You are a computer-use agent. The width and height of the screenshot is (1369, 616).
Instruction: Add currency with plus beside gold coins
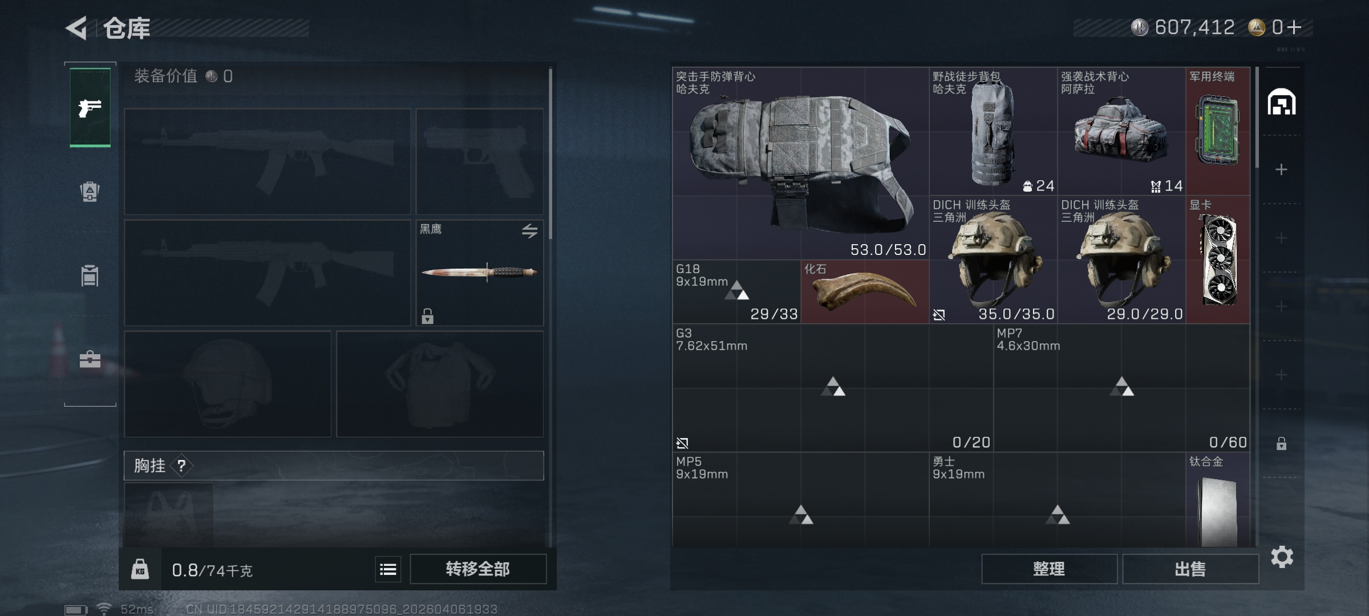pos(1294,27)
